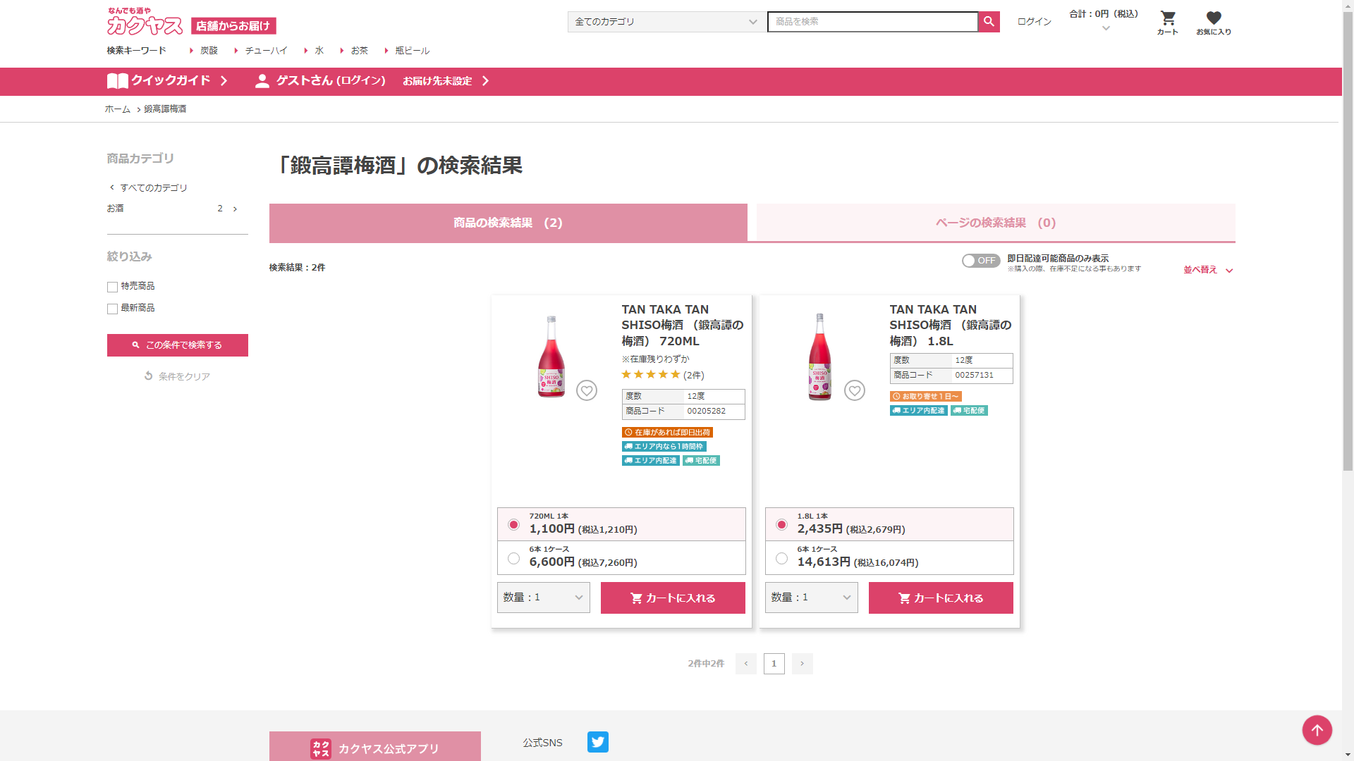Click the quick guide book icon
Image resolution: width=1354 pixels, height=761 pixels.
117,81
